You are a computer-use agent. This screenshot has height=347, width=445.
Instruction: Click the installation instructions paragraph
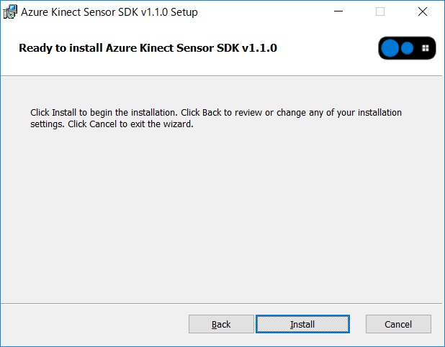[216, 118]
